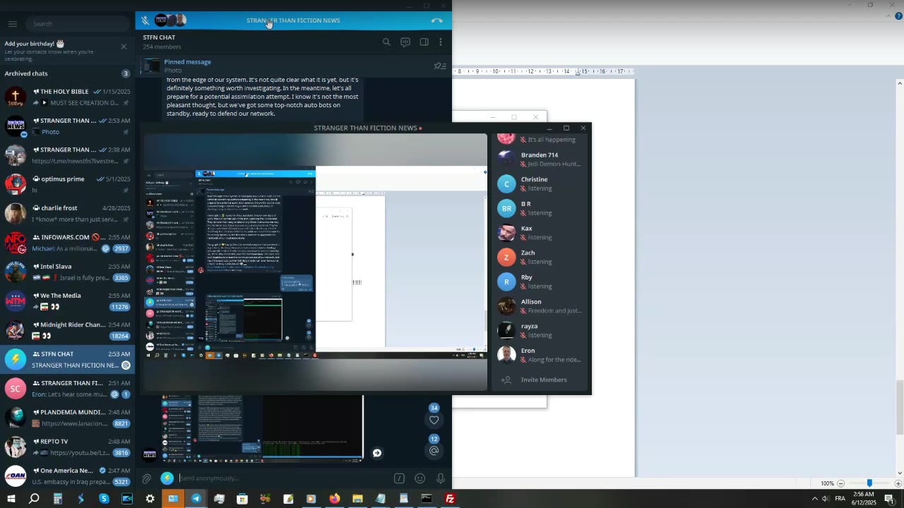Image resolution: width=904 pixels, height=508 pixels.
Task: Open the notification center icon
Action: point(889,499)
